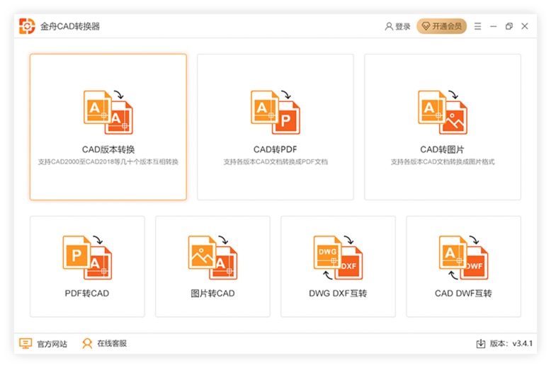551x368 pixels.
Task: Click description 支持CAD2000至CAD2018等几十个版本互相转换
Action: 108,162
